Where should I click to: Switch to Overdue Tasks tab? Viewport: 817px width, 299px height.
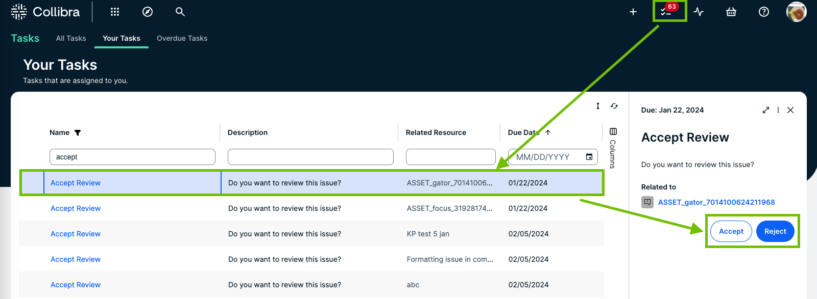182,38
